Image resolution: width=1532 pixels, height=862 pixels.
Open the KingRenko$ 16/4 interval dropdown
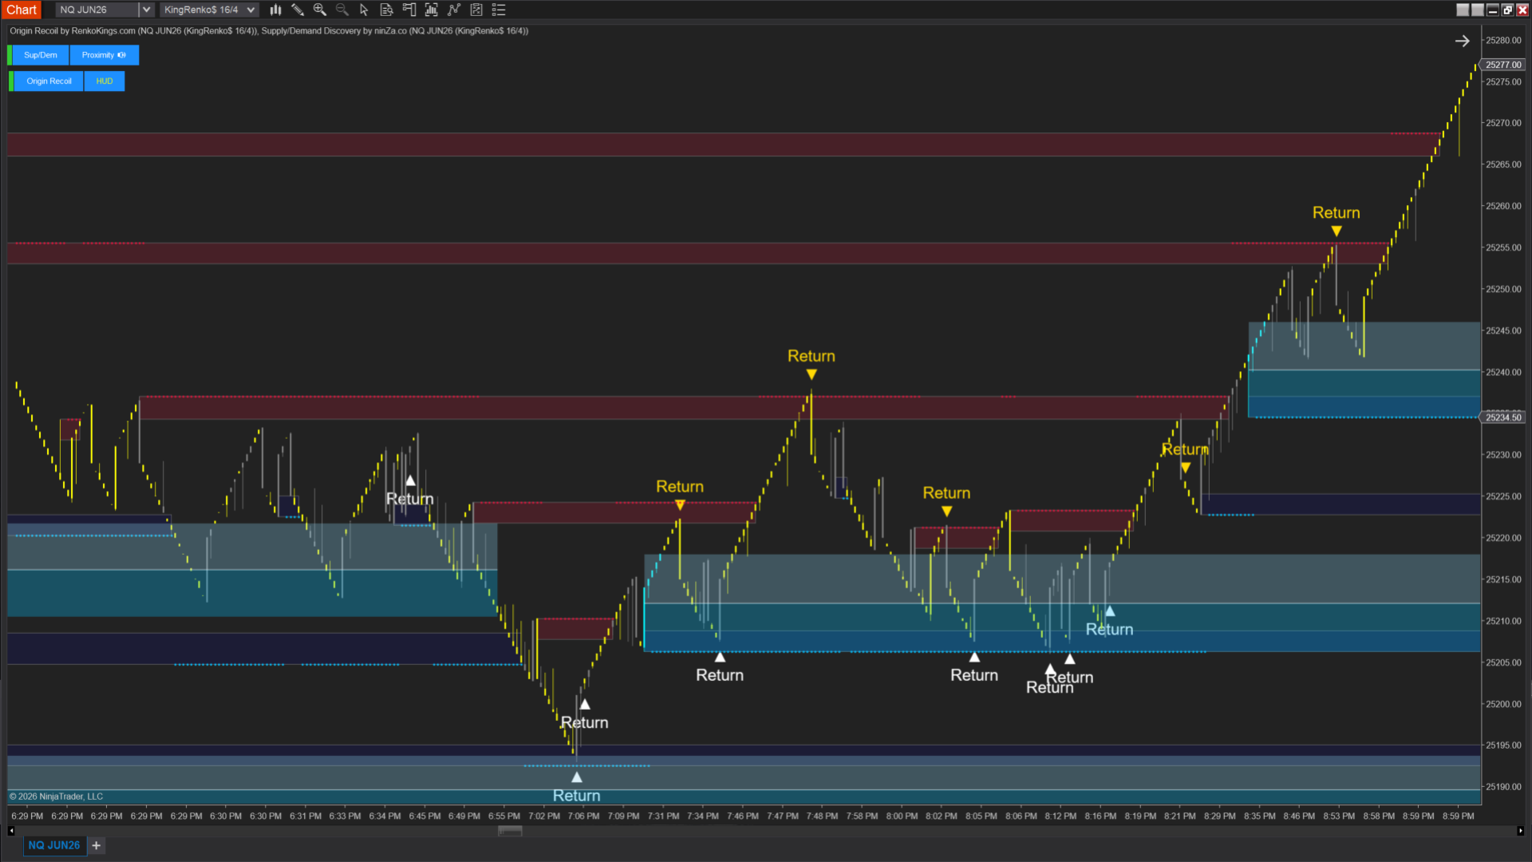(251, 10)
